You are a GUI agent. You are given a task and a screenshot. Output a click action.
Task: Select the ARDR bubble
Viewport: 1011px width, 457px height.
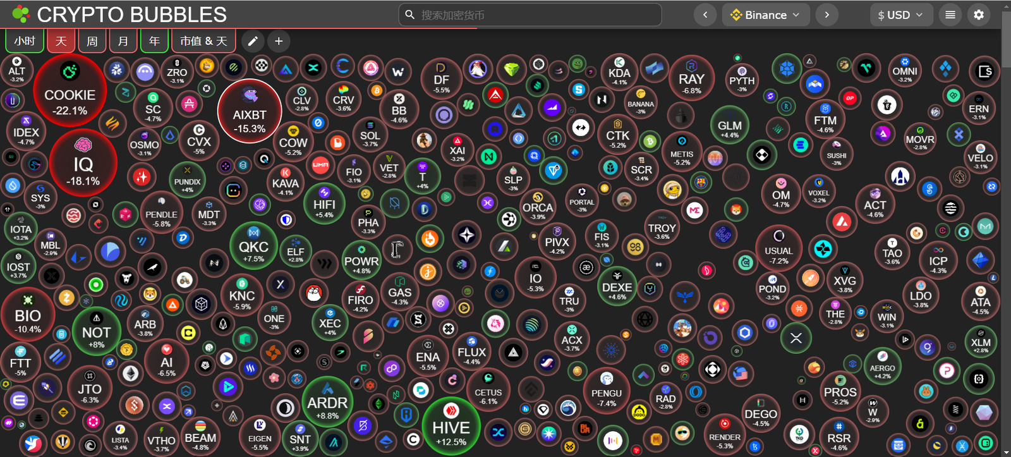tap(327, 401)
